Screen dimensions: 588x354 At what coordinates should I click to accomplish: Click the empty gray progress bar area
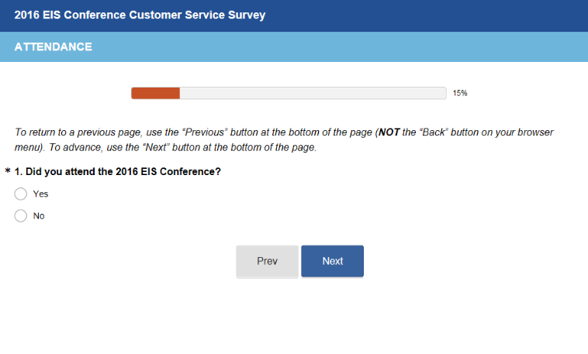click(x=310, y=93)
